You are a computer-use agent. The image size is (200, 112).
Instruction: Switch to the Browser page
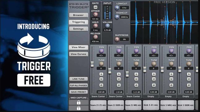(79, 15)
